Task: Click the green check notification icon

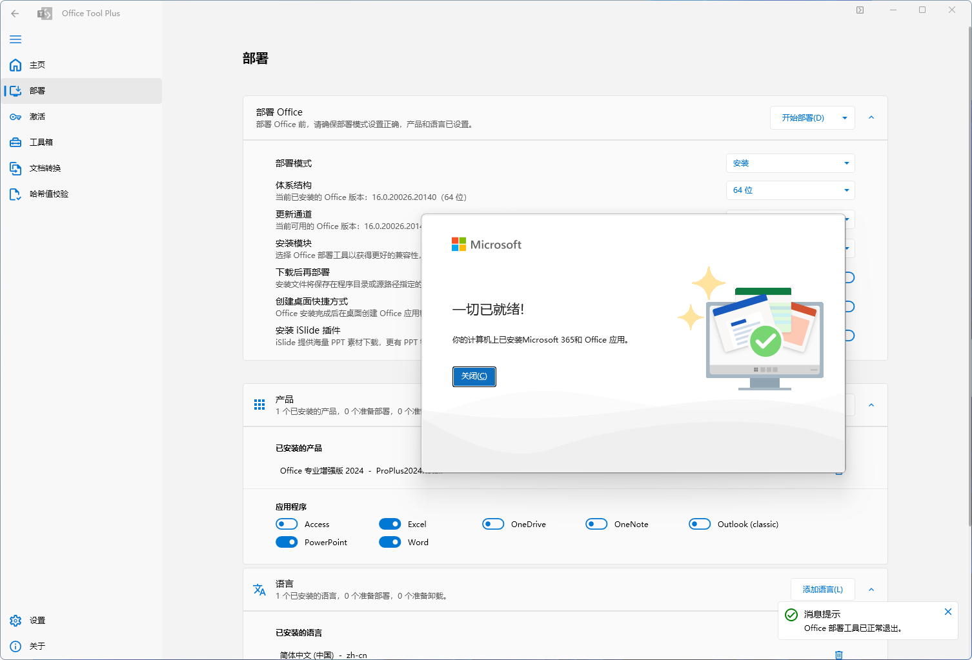Action: click(791, 615)
